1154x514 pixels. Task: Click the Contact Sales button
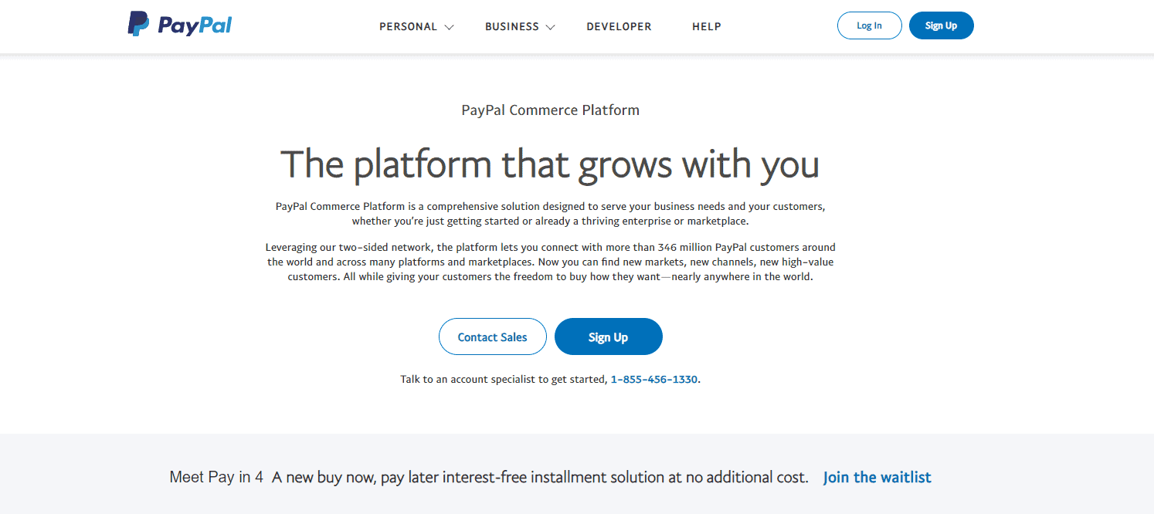(492, 336)
